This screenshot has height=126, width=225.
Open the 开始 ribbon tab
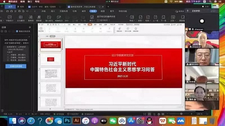click(44, 11)
